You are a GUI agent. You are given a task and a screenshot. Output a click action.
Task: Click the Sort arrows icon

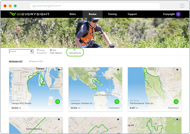(x=51, y=50)
